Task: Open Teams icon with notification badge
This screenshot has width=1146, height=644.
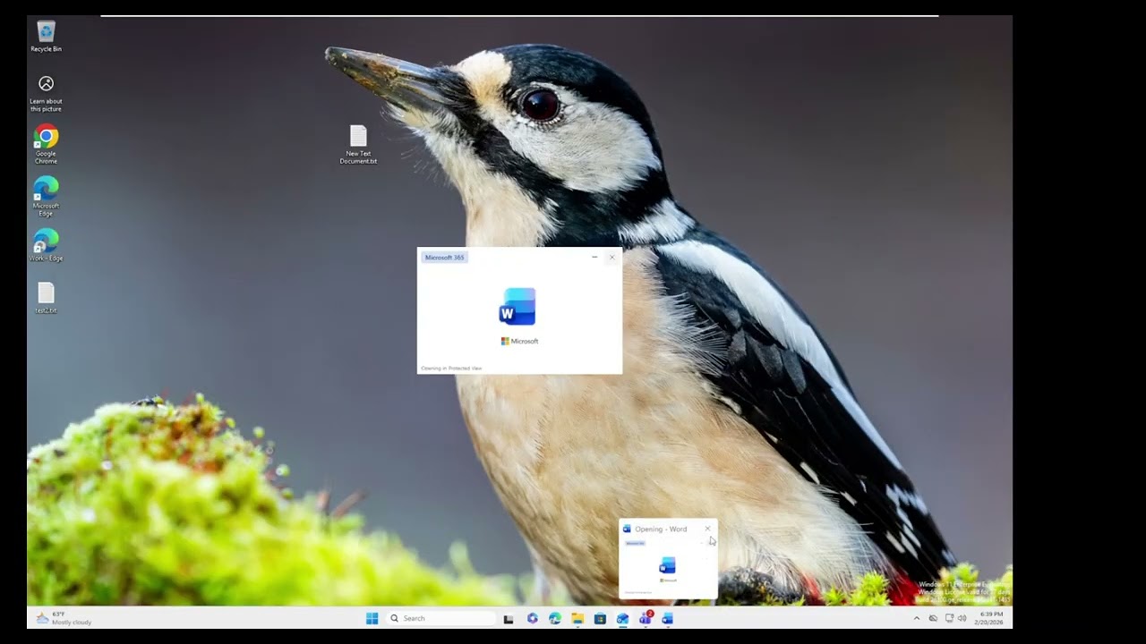Action: (x=645, y=618)
